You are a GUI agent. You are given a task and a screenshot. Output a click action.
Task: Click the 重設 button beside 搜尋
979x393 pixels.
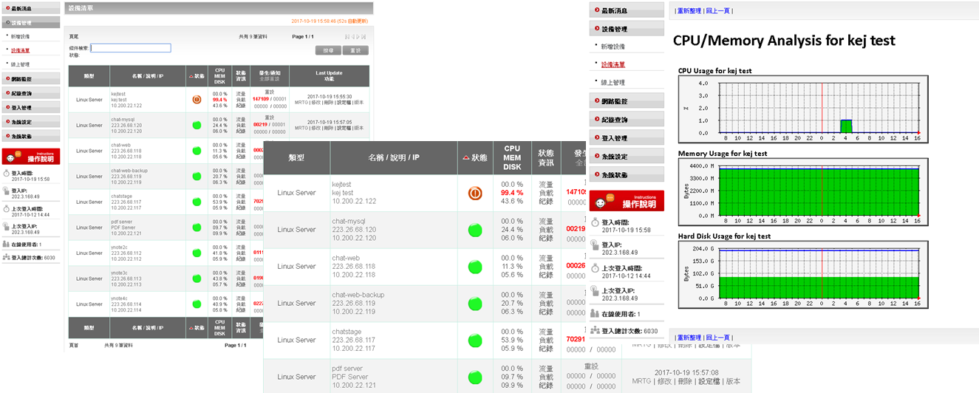356,50
